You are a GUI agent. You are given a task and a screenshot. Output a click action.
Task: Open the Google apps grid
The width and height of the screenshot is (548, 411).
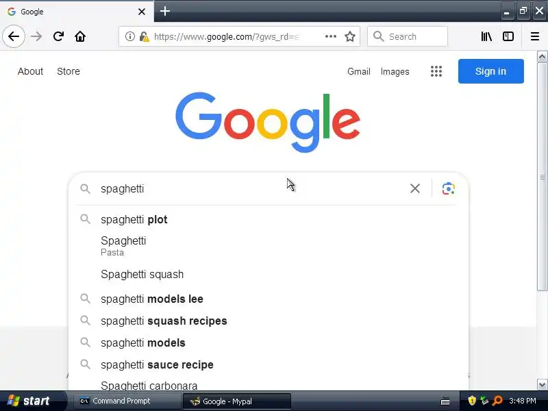[x=436, y=71]
